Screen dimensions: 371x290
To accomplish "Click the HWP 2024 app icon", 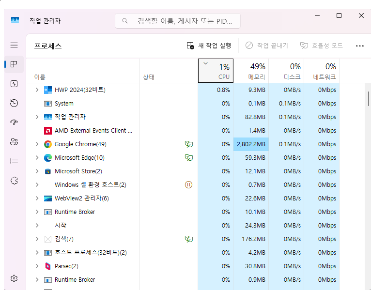I will click(48, 90).
